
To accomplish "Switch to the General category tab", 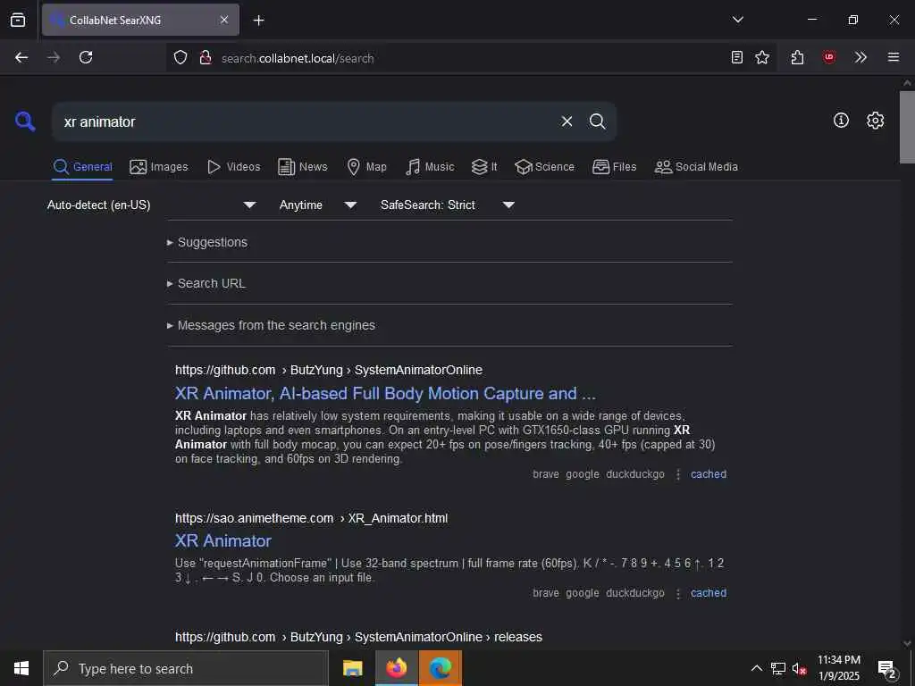I will (x=82, y=167).
